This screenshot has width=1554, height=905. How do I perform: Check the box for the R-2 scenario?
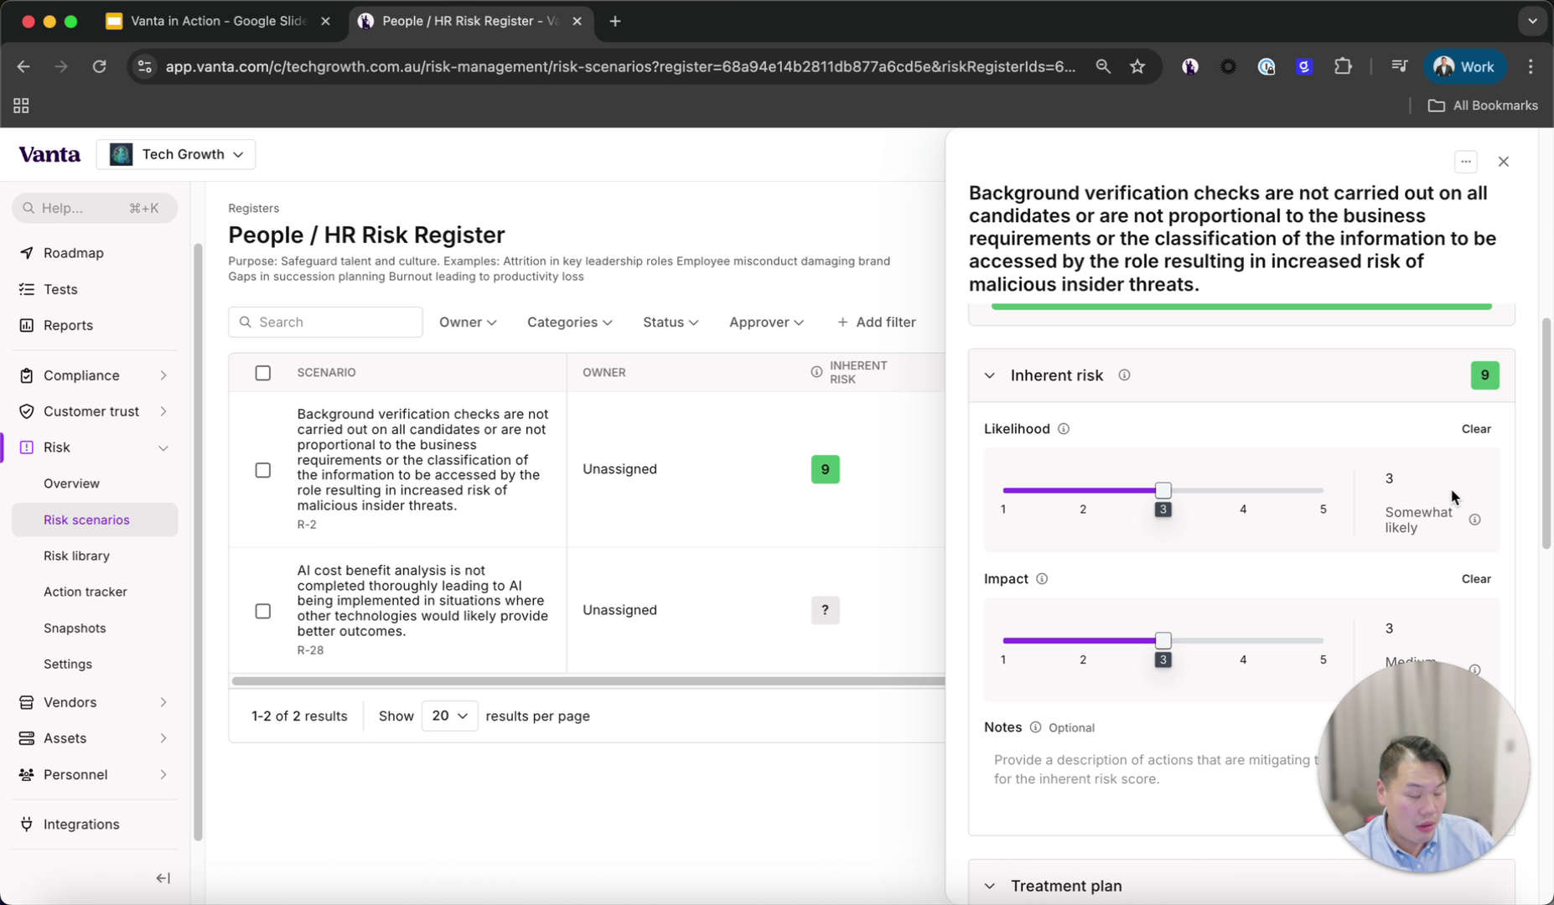[x=263, y=470]
